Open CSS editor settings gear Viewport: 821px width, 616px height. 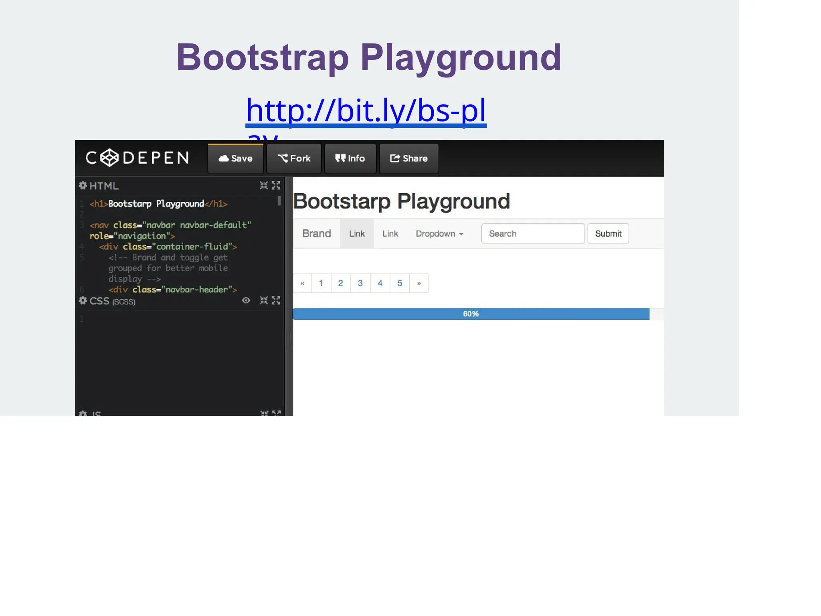point(83,300)
